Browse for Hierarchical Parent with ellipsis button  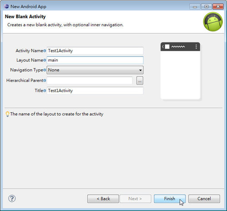(x=140, y=81)
